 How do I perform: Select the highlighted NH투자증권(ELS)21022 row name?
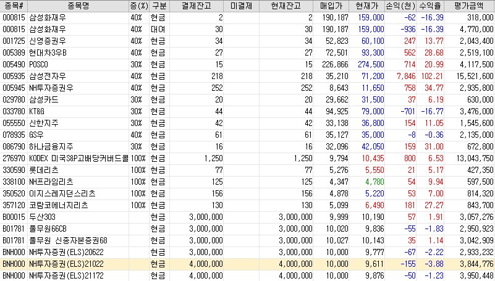tap(66, 264)
